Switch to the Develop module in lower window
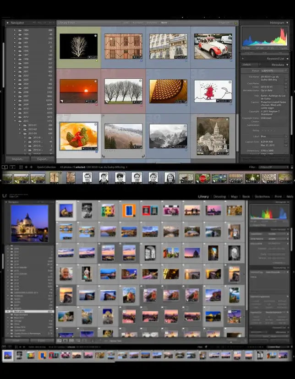The image size is (295, 379). coord(219,196)
